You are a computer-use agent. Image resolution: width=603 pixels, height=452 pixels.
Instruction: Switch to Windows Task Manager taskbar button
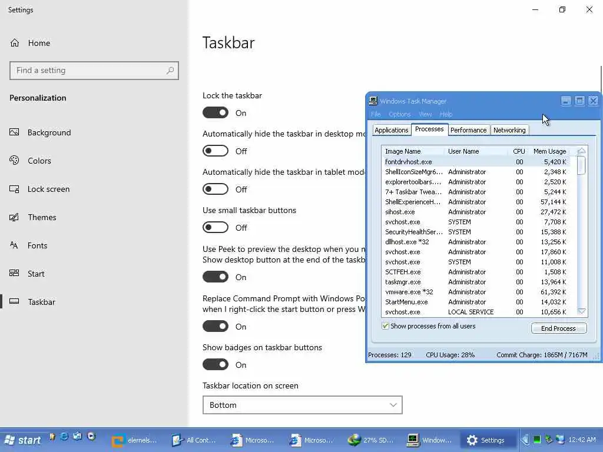(429, 440)
